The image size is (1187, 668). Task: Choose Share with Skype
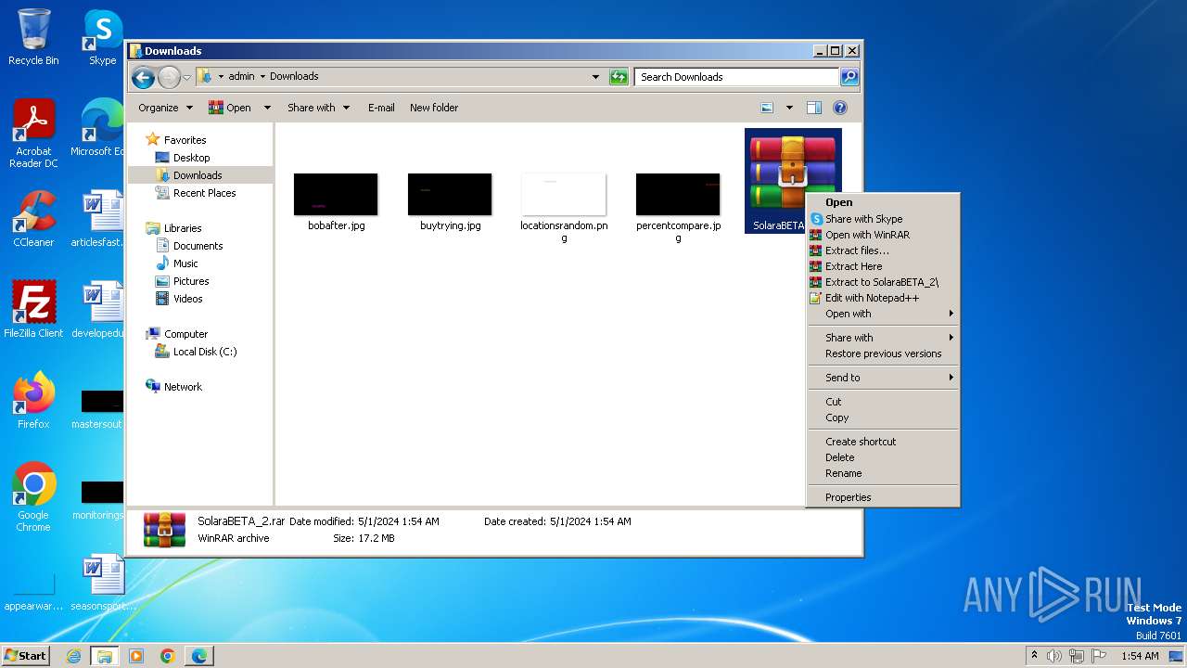click(x=883, y=219)
